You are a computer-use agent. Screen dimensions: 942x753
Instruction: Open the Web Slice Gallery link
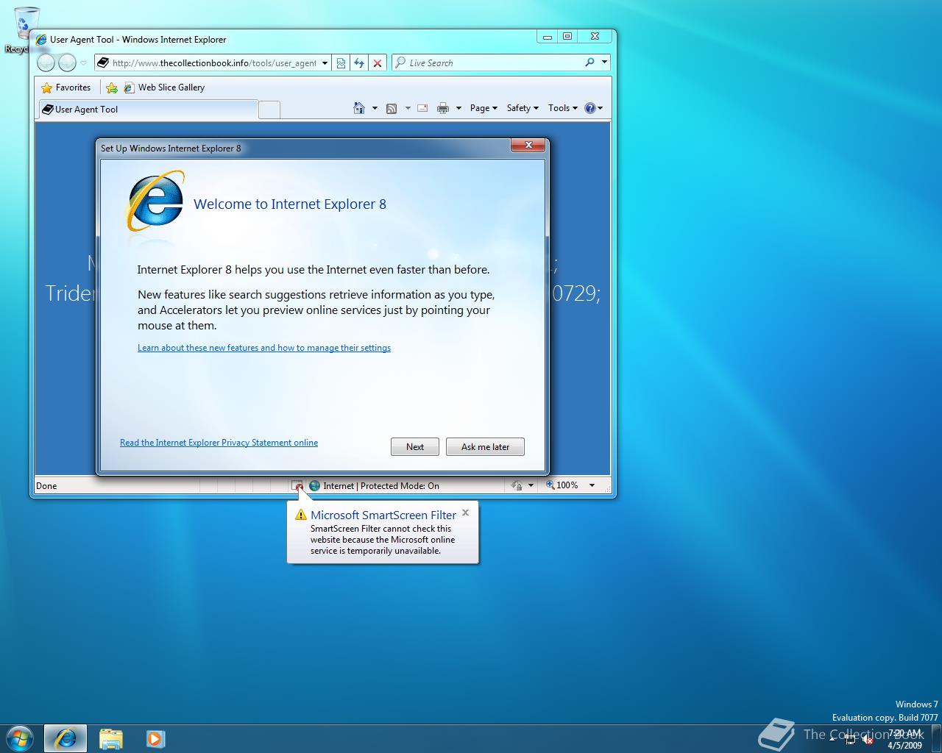(x=164, y=88)
